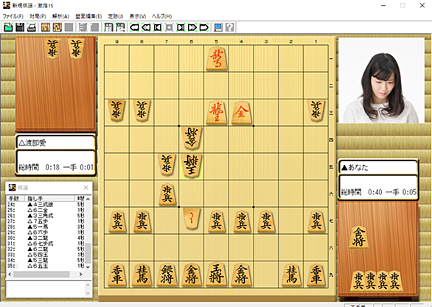Select move 35 △6五玉 in the move list
This screenshot has width=432, height=307.
[46, 266]
